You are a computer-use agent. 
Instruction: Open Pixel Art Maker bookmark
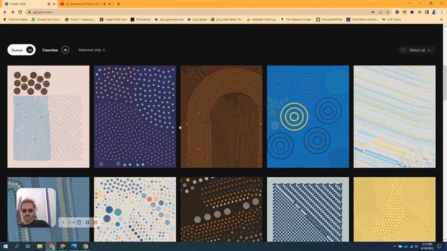15,20
